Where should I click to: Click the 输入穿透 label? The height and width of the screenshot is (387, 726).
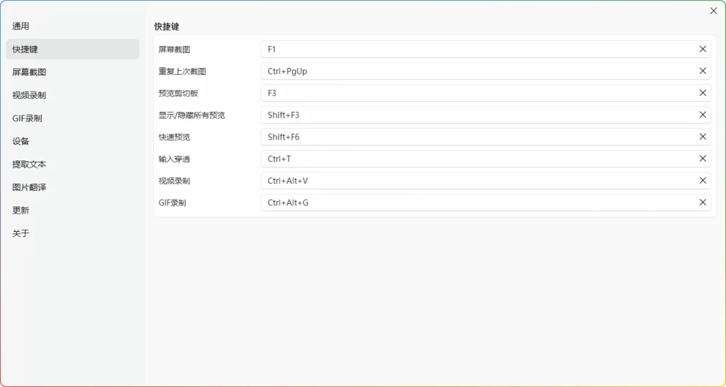tap(174, 159)
